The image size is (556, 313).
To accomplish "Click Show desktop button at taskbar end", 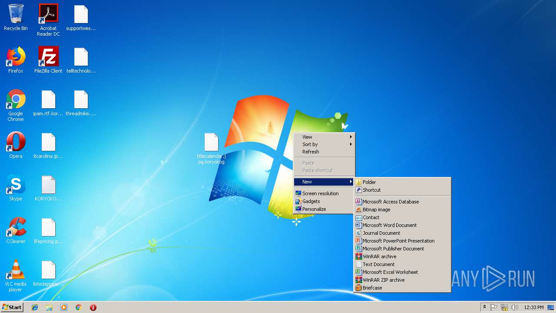I will (552, 307).
